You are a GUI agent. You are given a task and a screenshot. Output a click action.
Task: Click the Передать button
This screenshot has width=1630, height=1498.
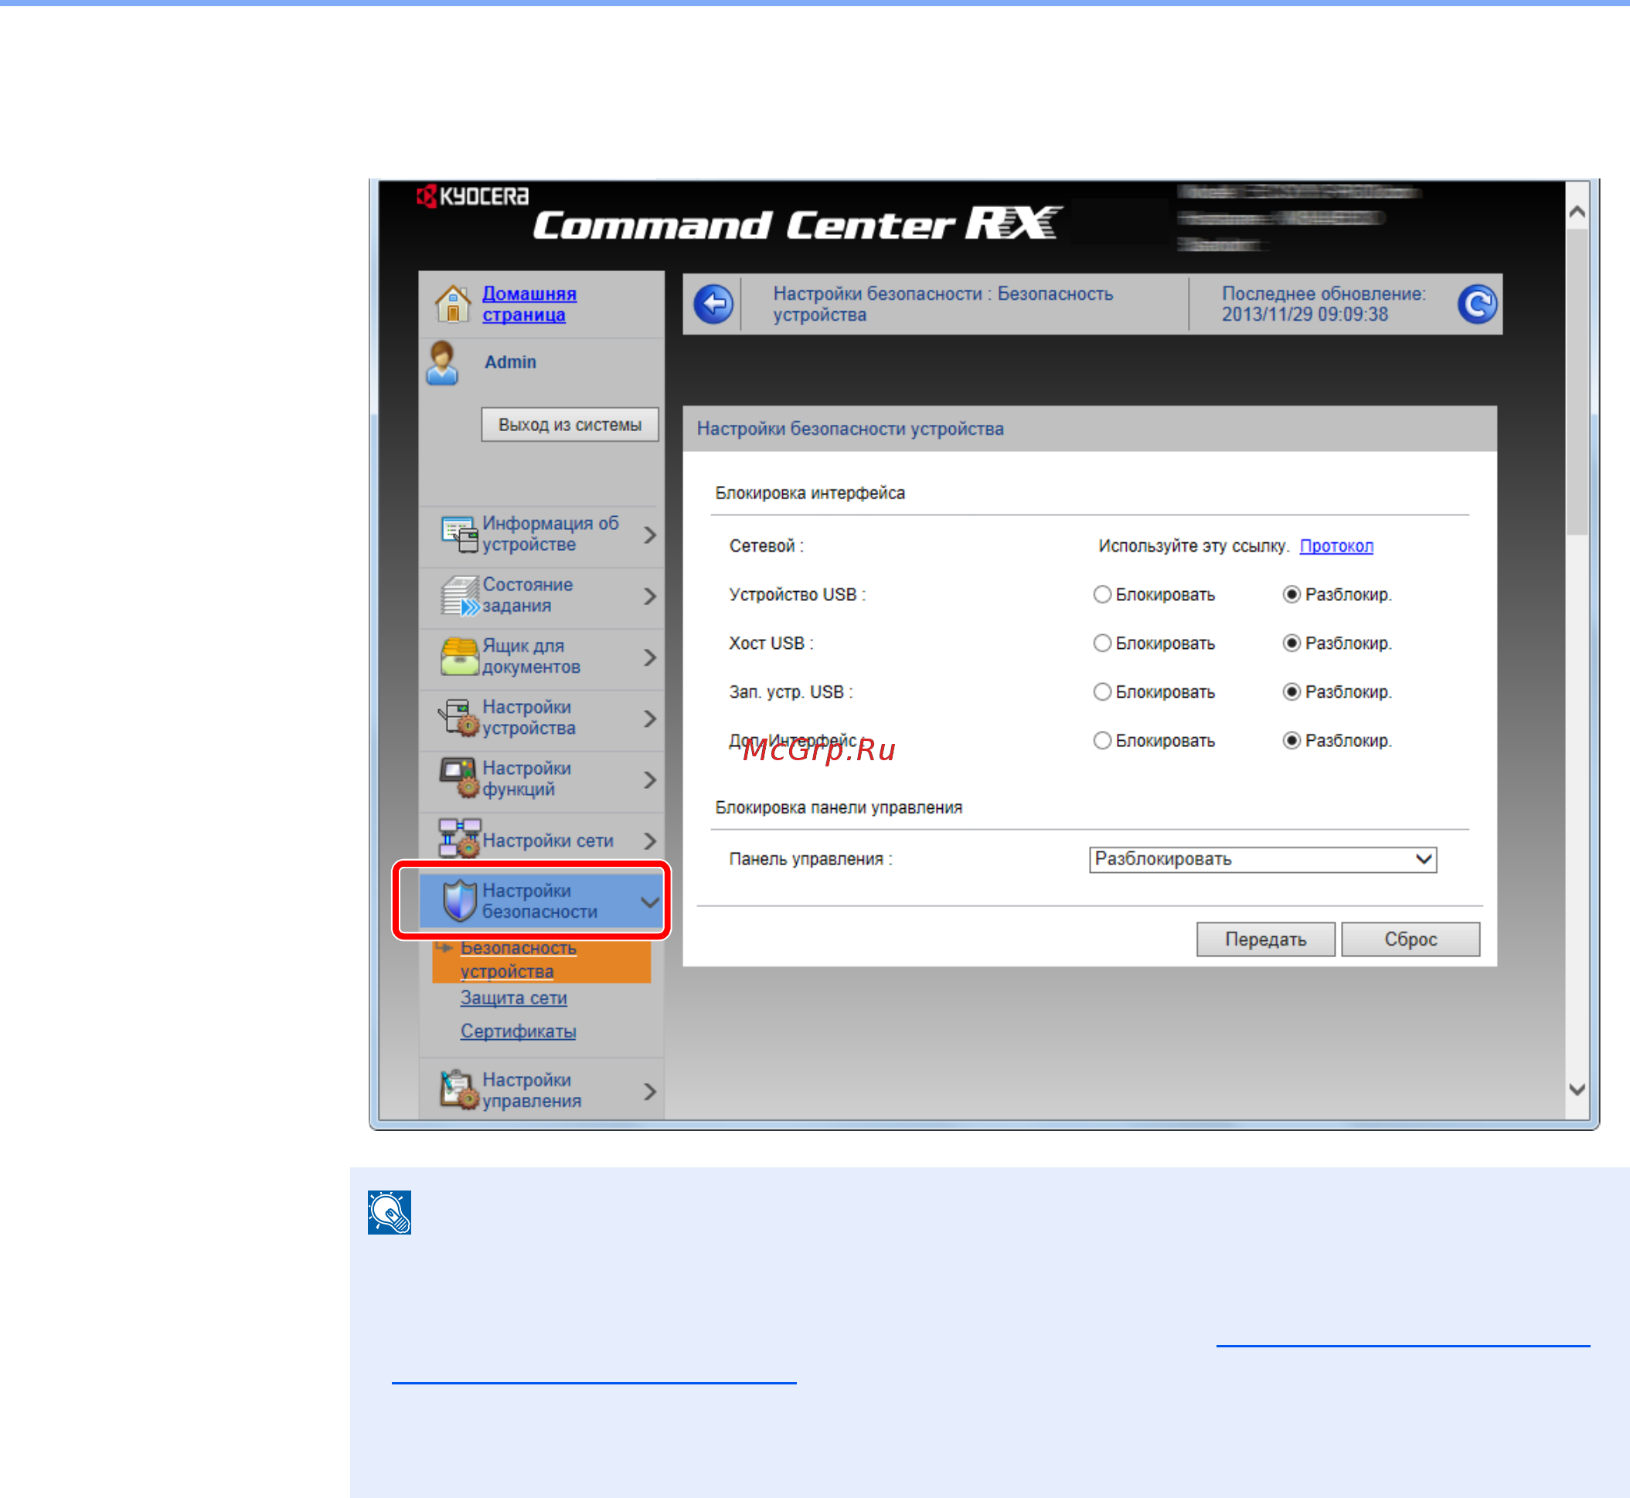coord(1265,939)
